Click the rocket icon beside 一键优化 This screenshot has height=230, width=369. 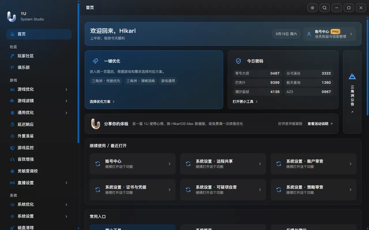pos(95,61)
